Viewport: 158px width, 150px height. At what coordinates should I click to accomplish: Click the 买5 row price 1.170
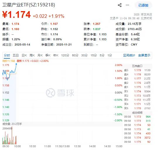pos(138,108)
